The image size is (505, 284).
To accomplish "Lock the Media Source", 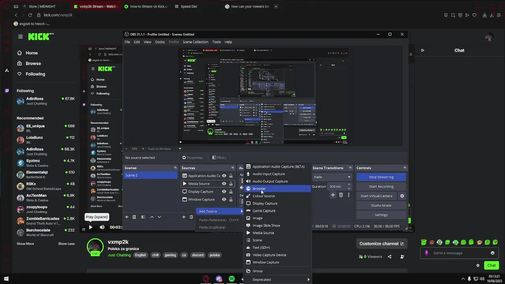I will (231, 184).
